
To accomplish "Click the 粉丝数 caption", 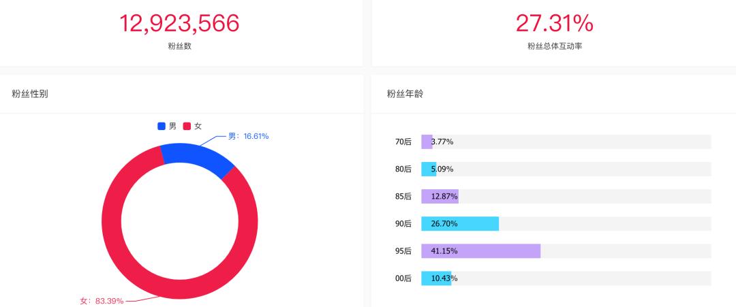I will tap(179, 46).
